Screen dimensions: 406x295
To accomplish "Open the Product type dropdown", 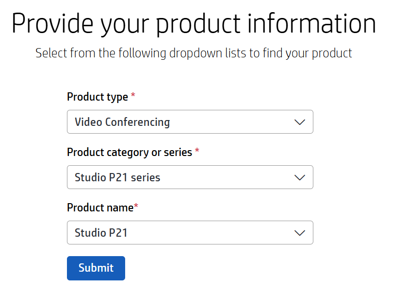I will [x=190, y=122].
